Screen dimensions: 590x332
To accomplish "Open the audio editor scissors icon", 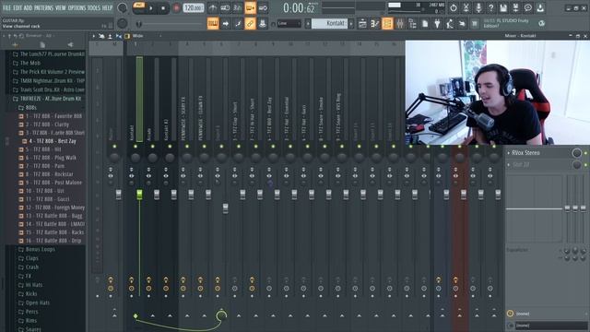I will pos(466,7).
